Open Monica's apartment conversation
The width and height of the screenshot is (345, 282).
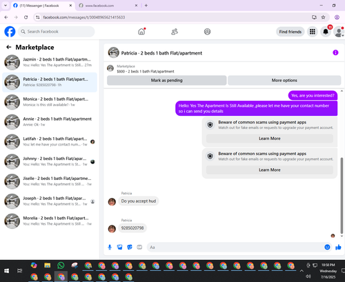tap(50, 102)
